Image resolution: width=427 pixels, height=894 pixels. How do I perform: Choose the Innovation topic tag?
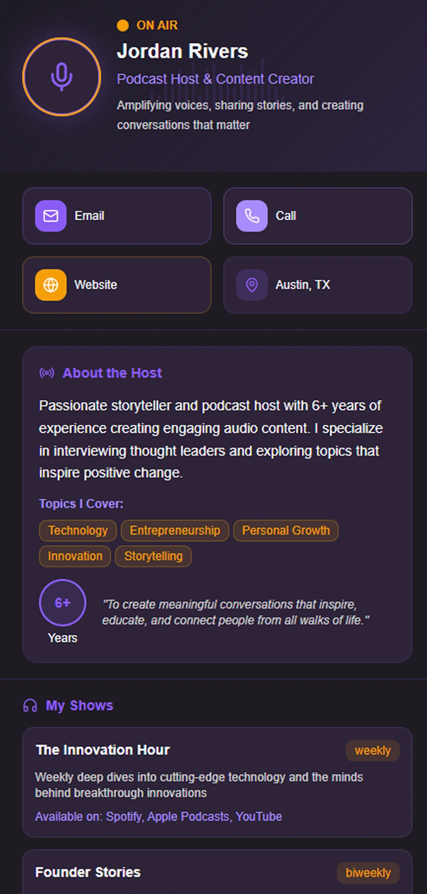coord(75,556)
